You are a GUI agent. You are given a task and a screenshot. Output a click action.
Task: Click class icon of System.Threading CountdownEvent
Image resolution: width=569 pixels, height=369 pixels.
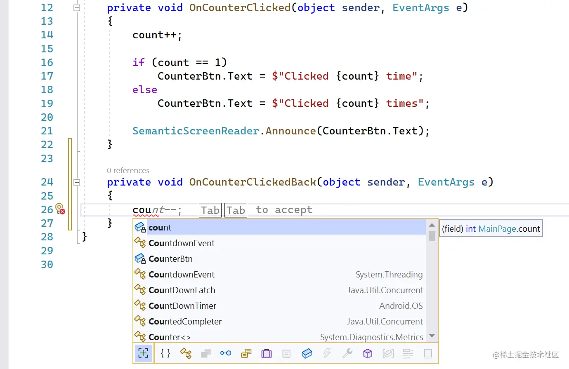coord(140,274)
